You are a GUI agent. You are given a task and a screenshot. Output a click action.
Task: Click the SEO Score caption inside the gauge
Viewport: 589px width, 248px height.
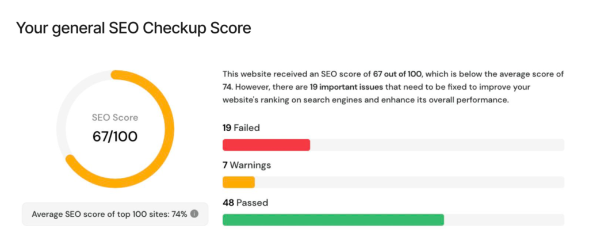(115, 117)
